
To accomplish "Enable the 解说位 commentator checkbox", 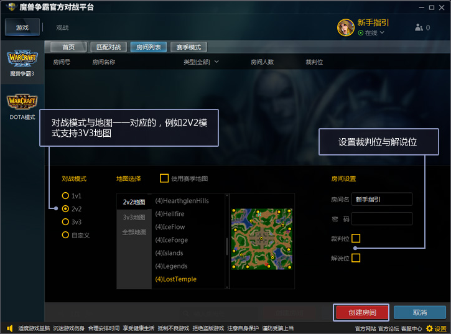I will tap(356, 257).
